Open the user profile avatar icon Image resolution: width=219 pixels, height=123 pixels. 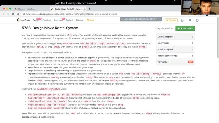[197, 20]
